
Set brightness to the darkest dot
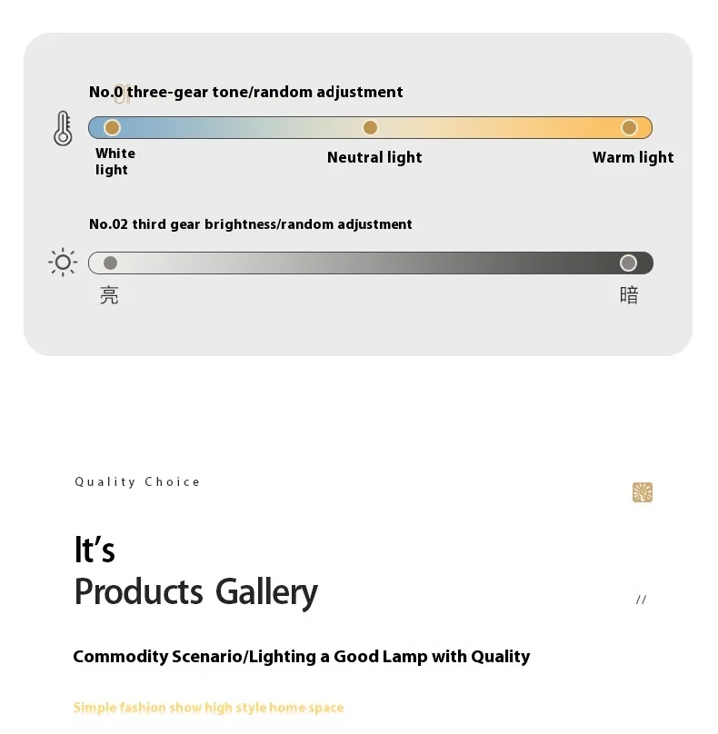(628, 263)
